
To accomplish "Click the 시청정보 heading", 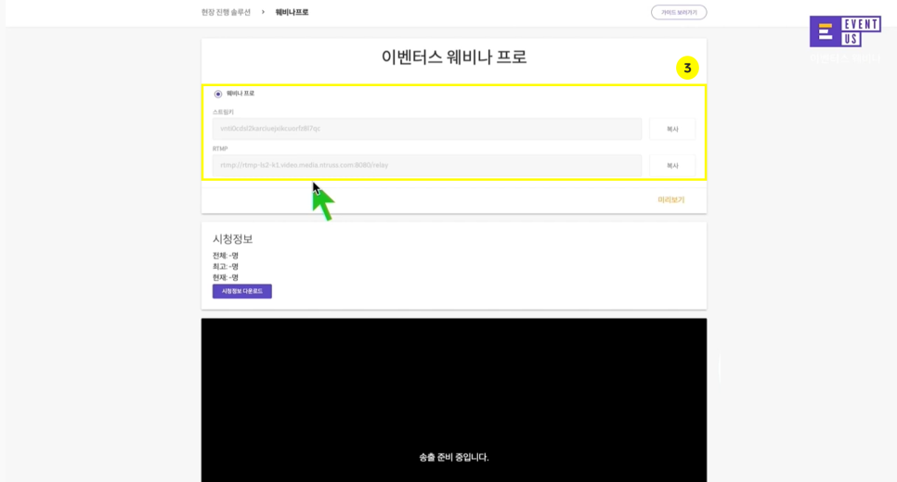I will pos(233,239).
